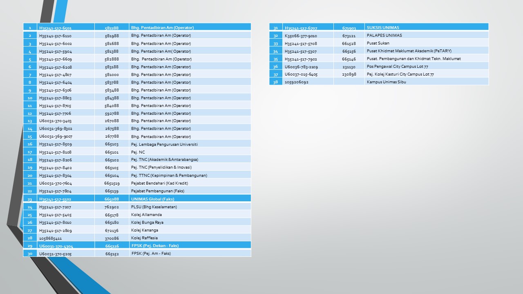Viewport: 523px width, 294px height.
Task: Click on the Kolej Kenanga entry
Action: 144,230
